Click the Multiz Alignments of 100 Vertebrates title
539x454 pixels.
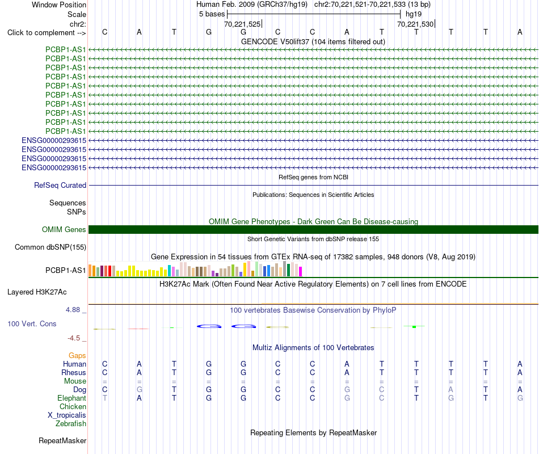coord(313,348)
